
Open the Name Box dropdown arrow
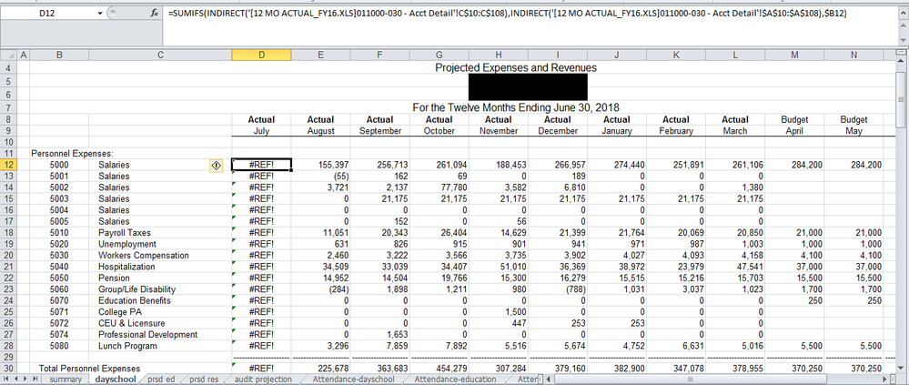tap(100, 14)
